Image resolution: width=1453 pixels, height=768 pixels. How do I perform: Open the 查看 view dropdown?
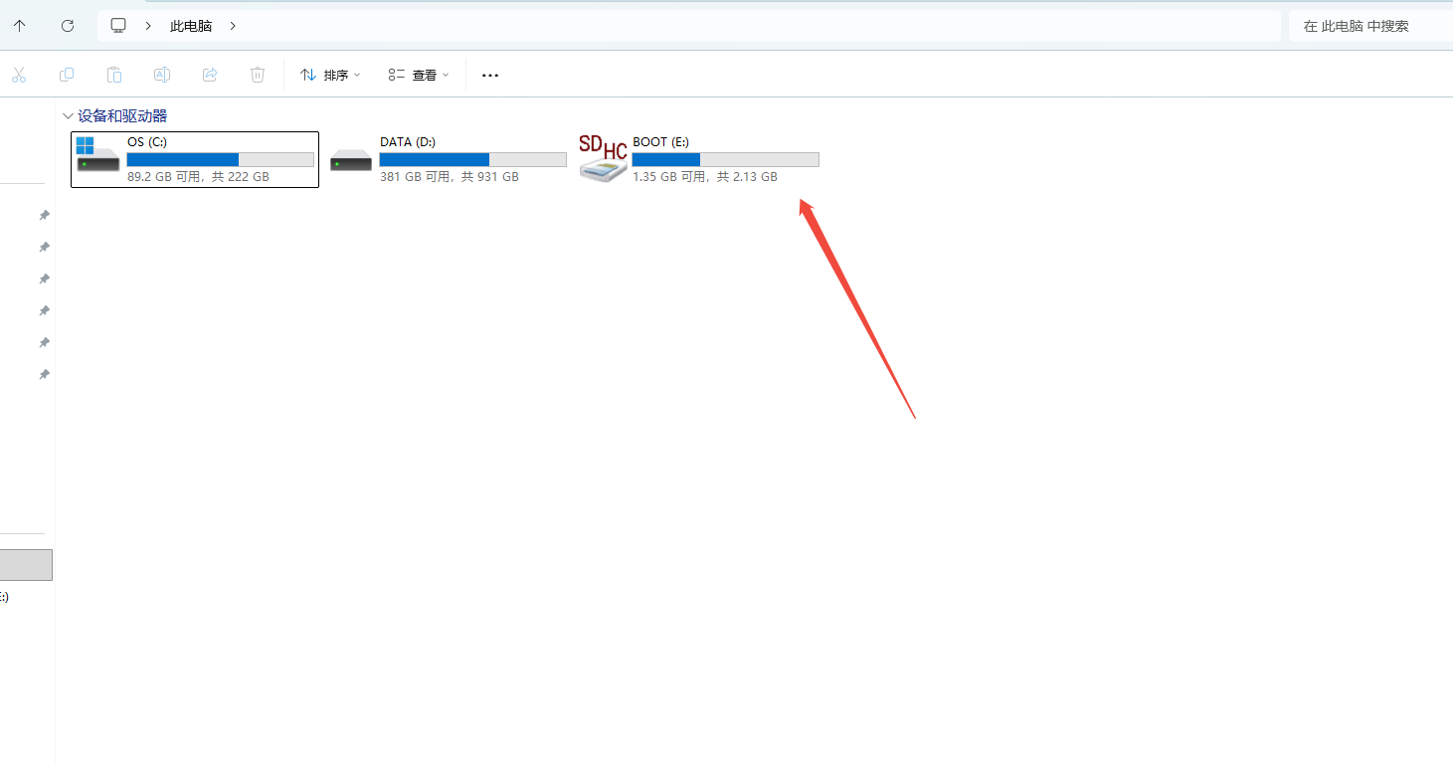(419, 75)
